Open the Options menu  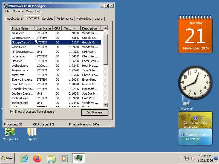click(x=18, y=11)
